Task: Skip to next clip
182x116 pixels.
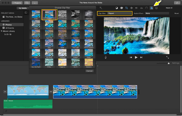Action: click(x=141, y=57)
